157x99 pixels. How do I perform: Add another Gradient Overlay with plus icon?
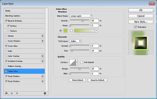coord(43,61)
